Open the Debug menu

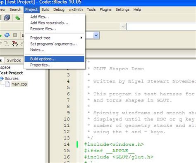click(x=59, y=9)
